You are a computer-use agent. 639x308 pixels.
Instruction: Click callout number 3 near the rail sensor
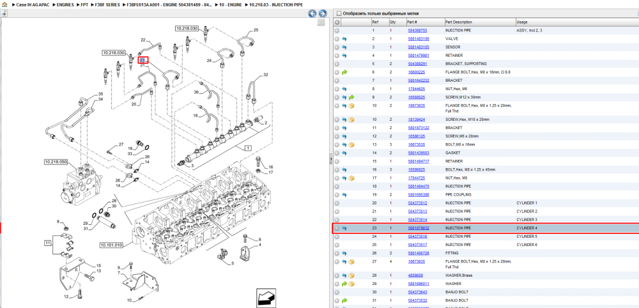193,166
